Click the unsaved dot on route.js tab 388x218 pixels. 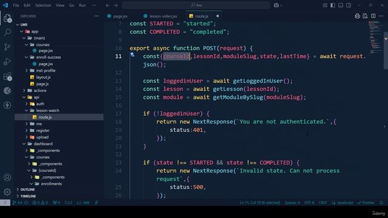coord(218,16)
